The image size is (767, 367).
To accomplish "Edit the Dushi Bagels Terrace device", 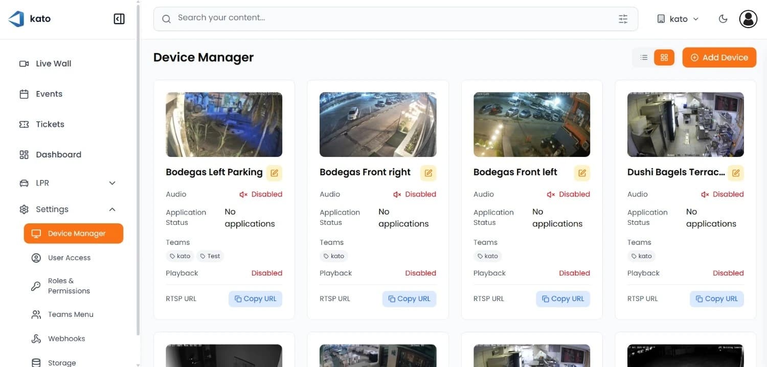I will [x=736, y=173].
